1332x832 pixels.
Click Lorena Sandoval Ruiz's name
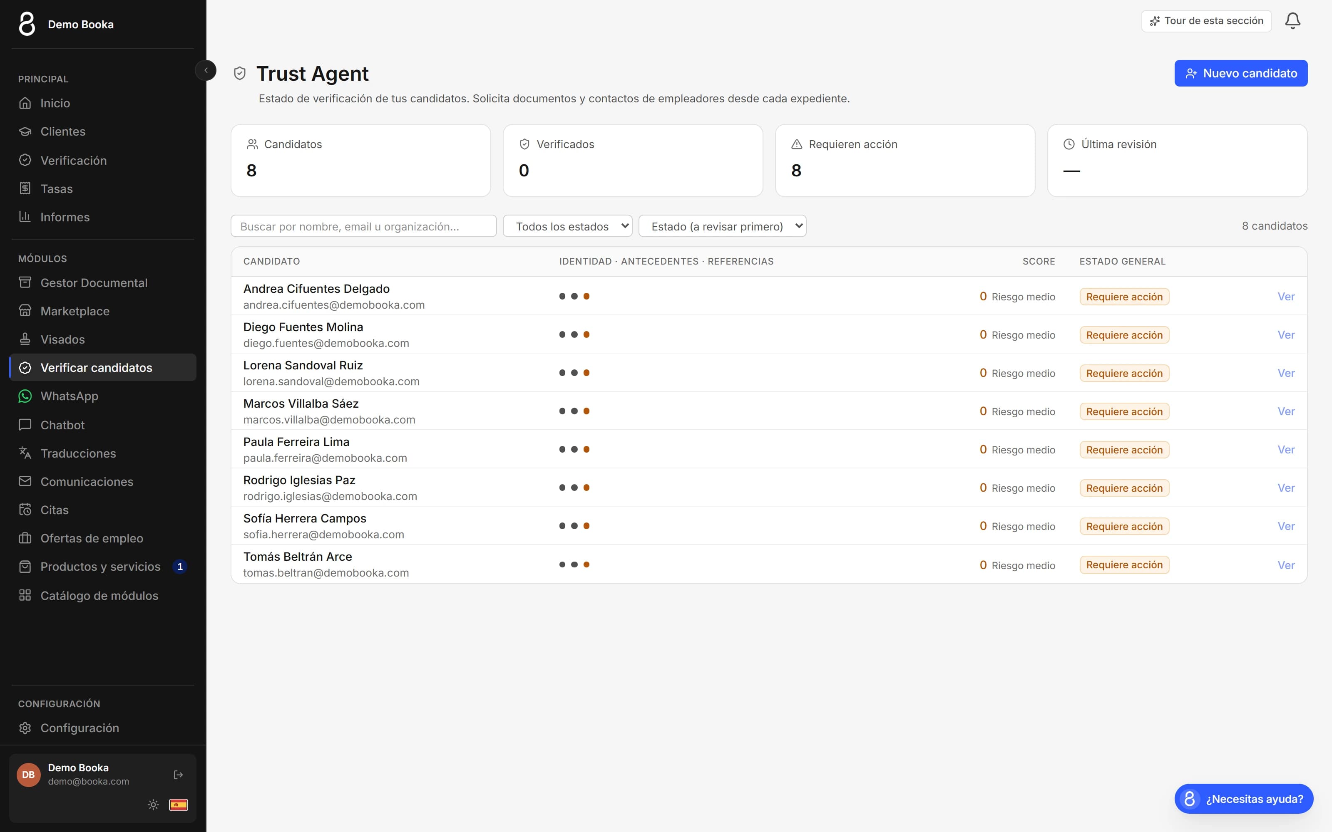coord(303,365)
